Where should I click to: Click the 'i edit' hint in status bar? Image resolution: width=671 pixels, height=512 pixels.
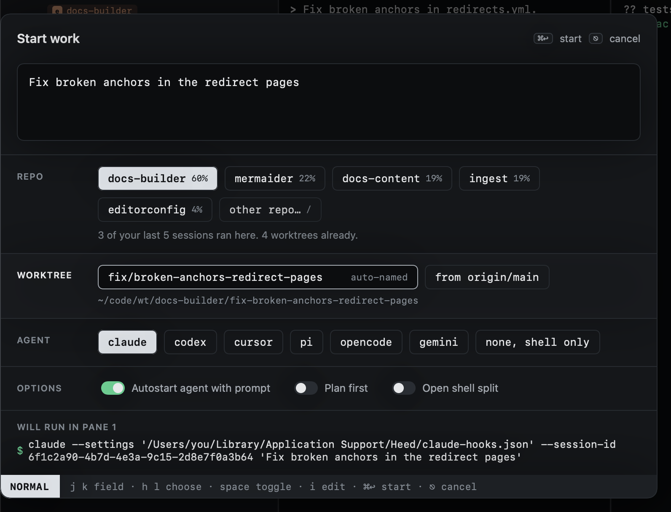click(x=327, y=487)
